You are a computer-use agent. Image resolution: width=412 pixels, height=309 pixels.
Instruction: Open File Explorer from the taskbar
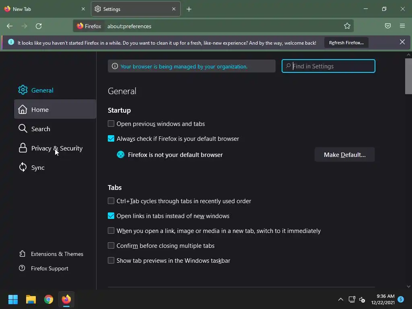(x=31, y=299)
